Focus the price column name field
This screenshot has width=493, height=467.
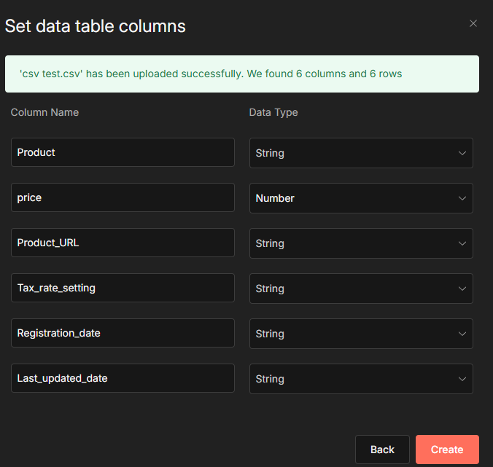coord(123,197)
